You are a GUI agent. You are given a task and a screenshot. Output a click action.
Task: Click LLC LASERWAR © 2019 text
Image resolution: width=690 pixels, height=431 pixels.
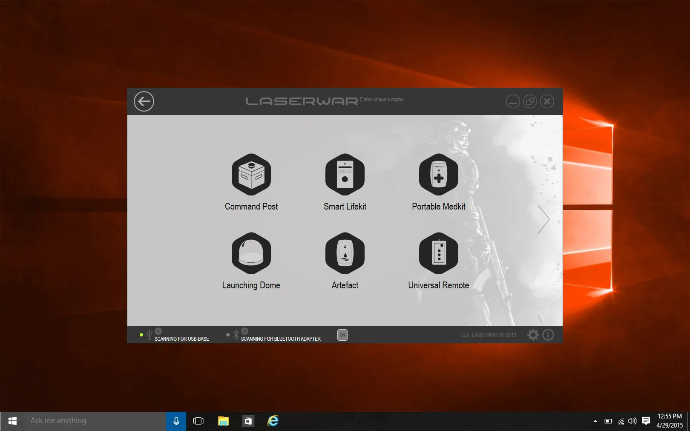tap(489, 335)
